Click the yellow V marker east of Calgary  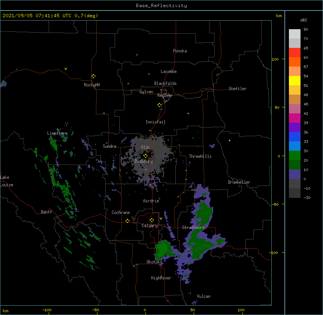(x=161, y=218)
